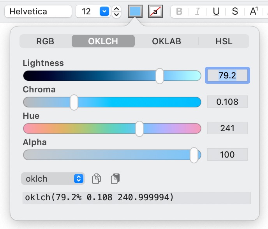268x229 pixels.
Task: Click the text background color swatch
Action: click(x=155, y=11)
